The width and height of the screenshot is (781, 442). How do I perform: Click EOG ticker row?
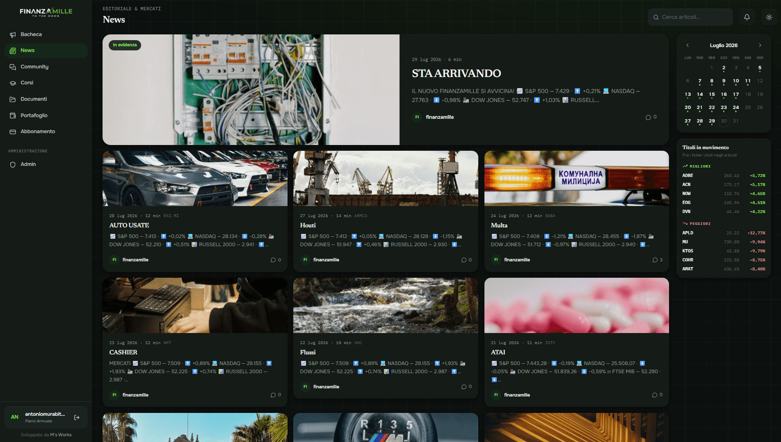pos(724,203)
